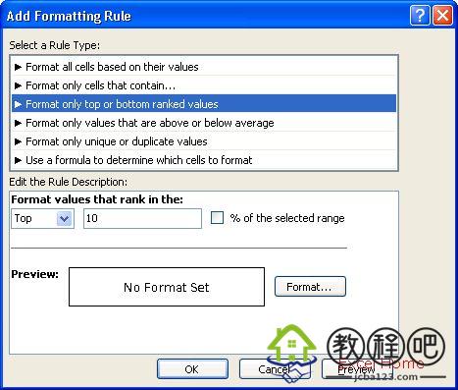
Task: Click the Cancel button
Action: click(x=275, y=369)
